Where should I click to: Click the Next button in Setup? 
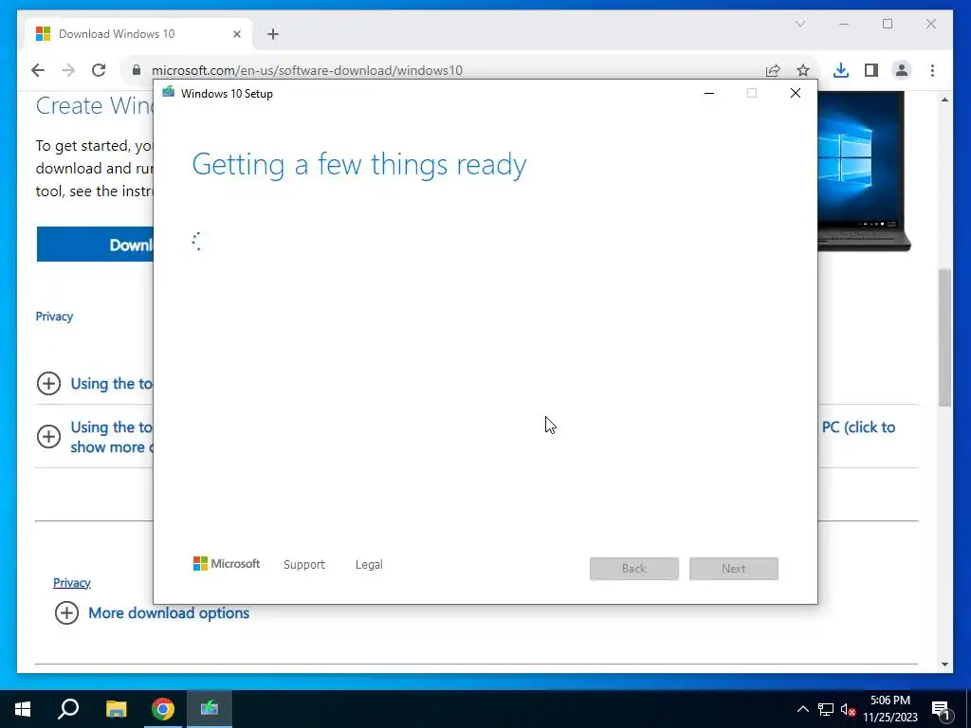point(734,569)
